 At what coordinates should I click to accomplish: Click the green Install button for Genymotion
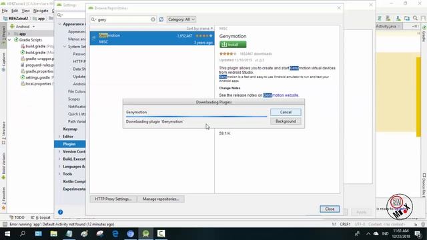(x=233, y=45)
